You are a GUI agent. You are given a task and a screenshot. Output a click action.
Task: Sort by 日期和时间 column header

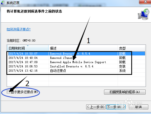(x=28, y=48)
